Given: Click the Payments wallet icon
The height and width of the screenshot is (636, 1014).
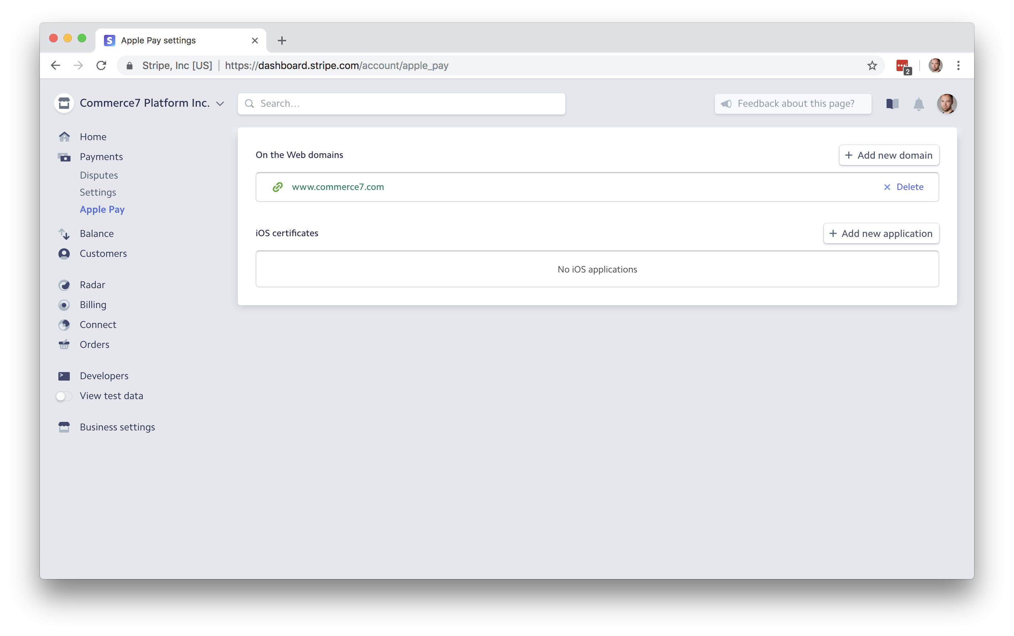Looking at the screenshot, I should pyautogui.click(x=64, y=157).
